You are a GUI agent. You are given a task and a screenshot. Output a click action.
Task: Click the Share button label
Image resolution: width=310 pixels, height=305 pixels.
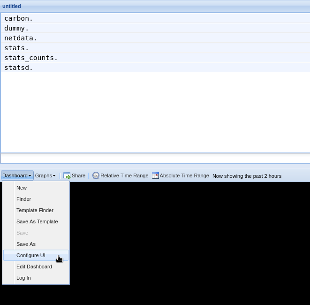tap(78, 175)
